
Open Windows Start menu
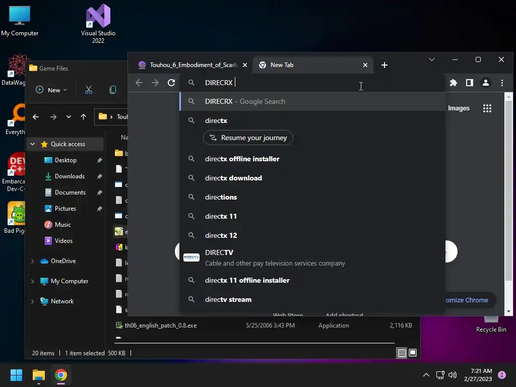pos(16,375)
